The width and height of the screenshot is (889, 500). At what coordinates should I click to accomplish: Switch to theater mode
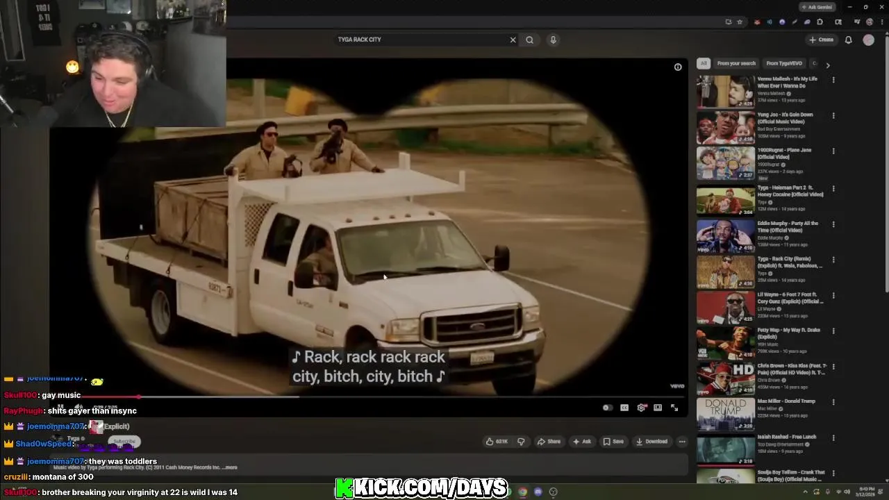click(x=658, y=408)
